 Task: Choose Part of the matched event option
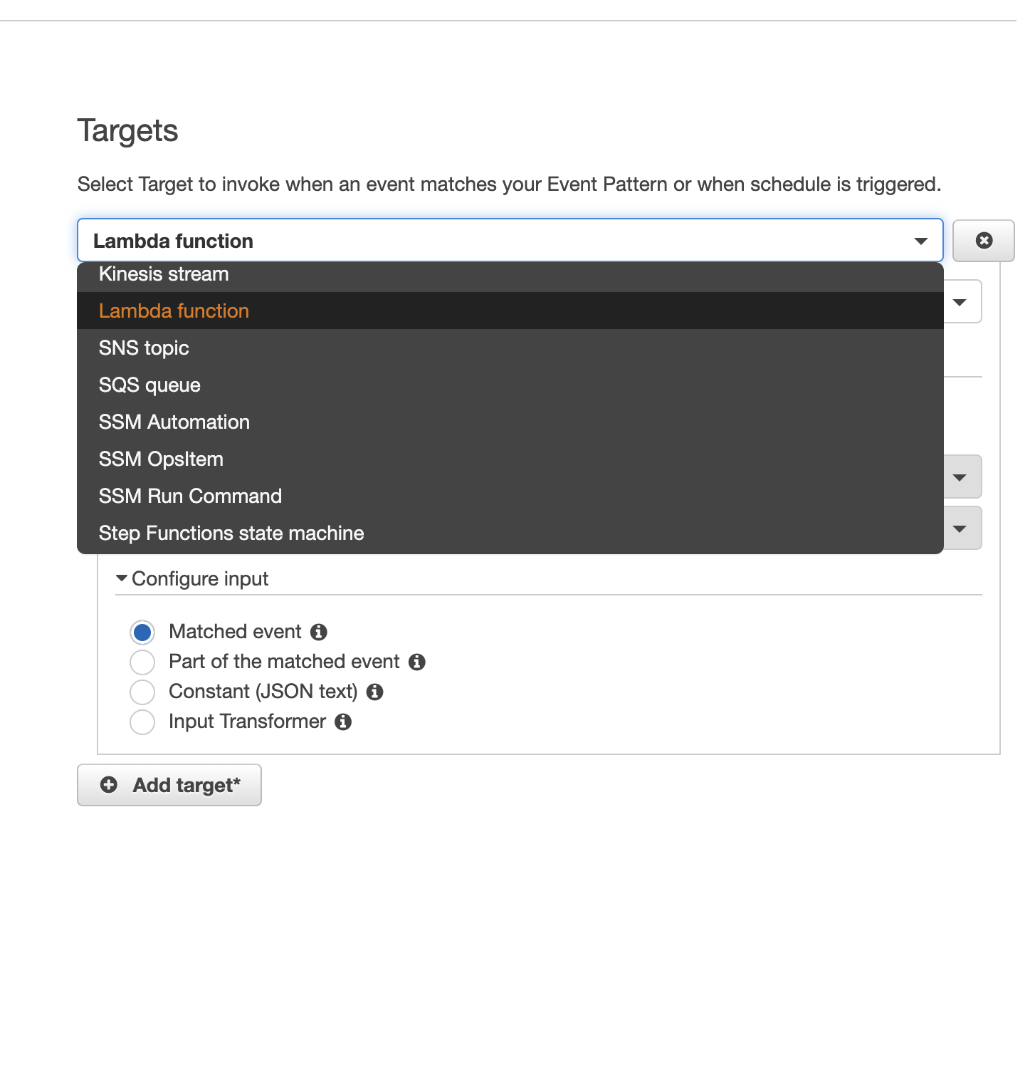pyautogui.click(x=142, y=662)
